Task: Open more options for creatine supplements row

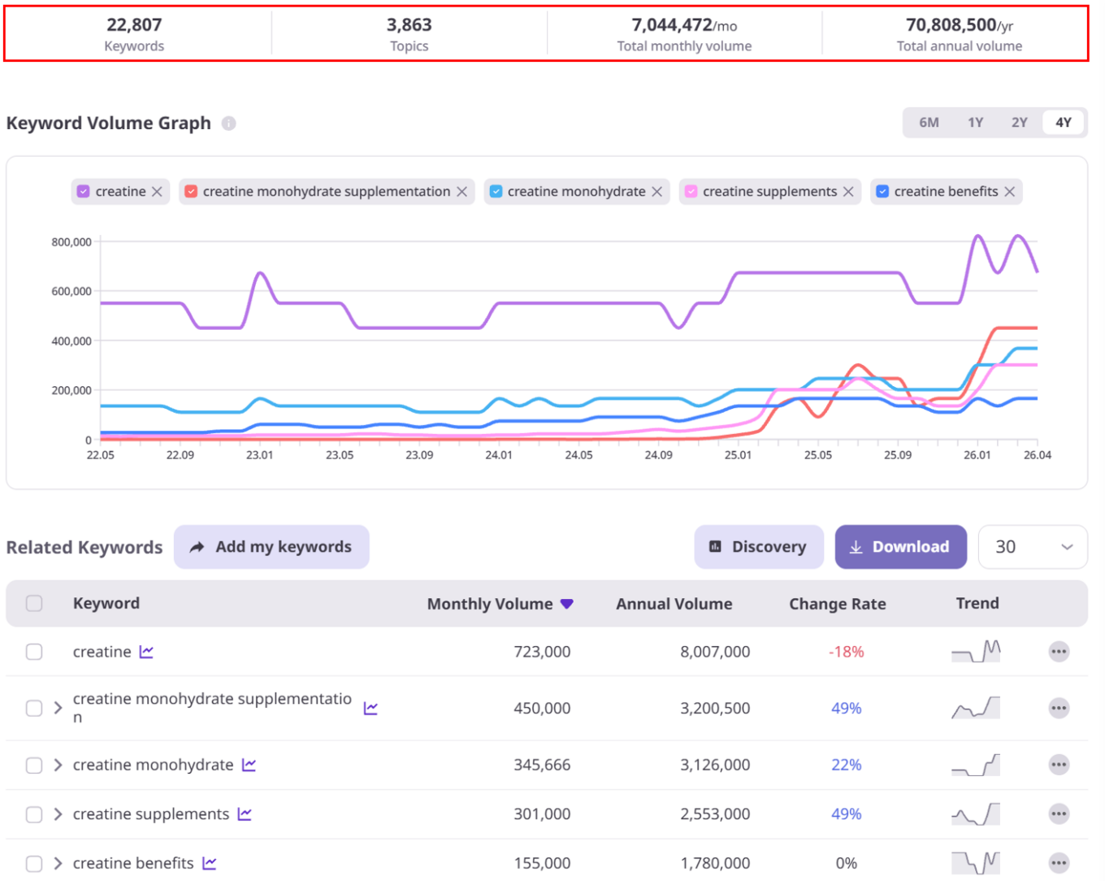Action: tap(1059, 814)
